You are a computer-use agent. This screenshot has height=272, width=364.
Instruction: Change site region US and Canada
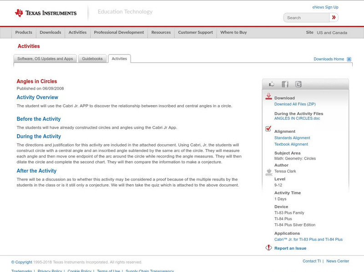(332, 33)
